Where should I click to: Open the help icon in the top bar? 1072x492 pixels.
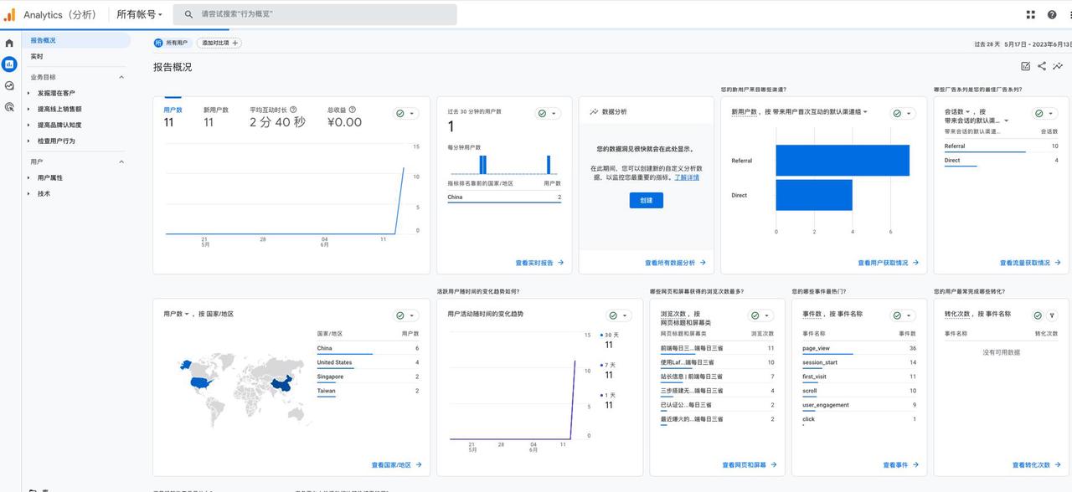pos(1052,14)
